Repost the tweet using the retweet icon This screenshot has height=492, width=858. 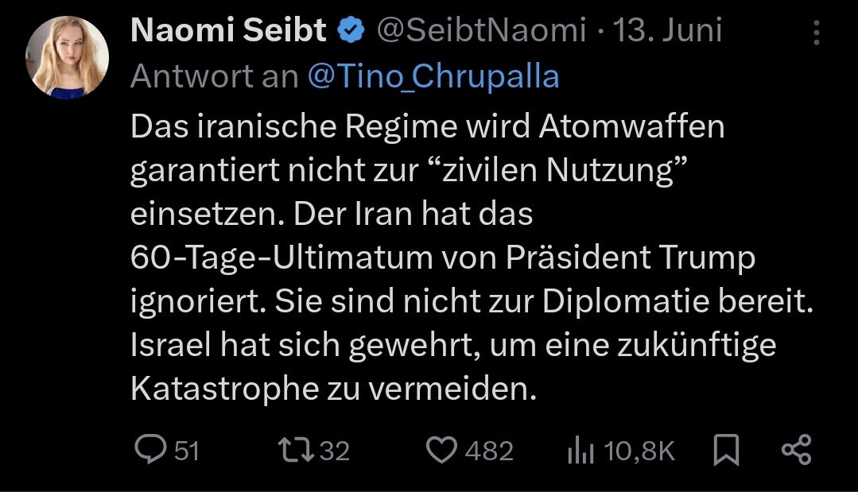pos(297,451)
